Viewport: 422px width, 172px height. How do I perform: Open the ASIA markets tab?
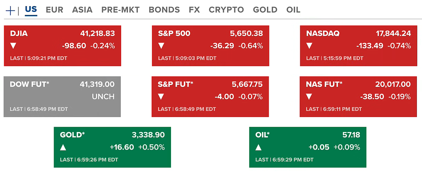[x=82, y=10]
